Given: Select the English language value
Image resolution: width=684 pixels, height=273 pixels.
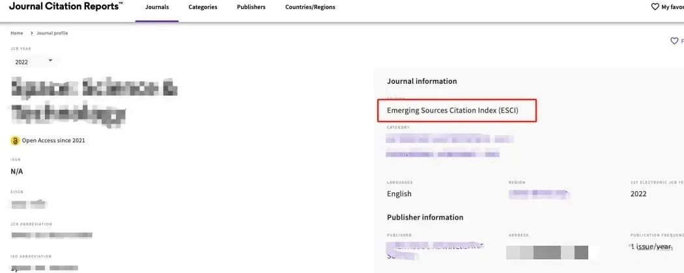Looking at the screenshot, I should (399, 194).
